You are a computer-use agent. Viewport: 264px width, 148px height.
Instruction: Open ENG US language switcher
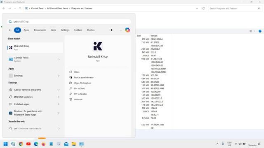click(229, 144)
